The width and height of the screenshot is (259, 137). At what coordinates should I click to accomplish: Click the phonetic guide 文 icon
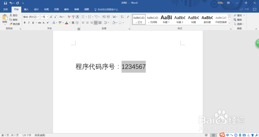(x=73, y=17)
